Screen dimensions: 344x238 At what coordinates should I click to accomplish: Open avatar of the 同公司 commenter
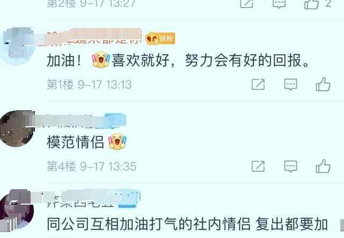pyautogui.click(x=17, y=211)
